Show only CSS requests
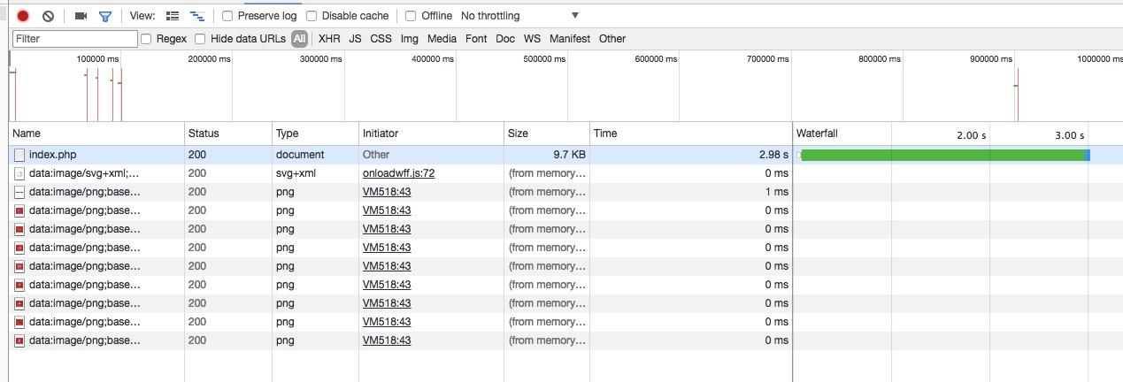 (381, 39)
